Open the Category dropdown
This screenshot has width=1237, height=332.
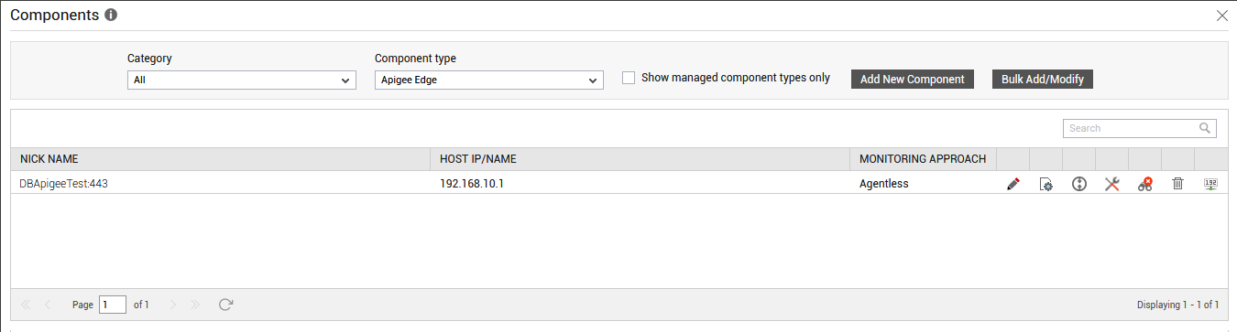(242, 80)
